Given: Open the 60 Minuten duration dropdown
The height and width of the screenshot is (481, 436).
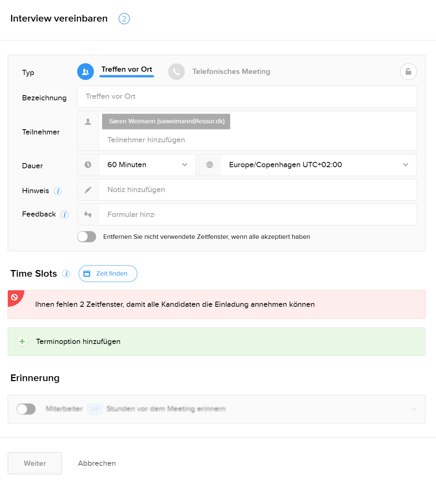Looking at the screenshot, I should pos(147,165).
